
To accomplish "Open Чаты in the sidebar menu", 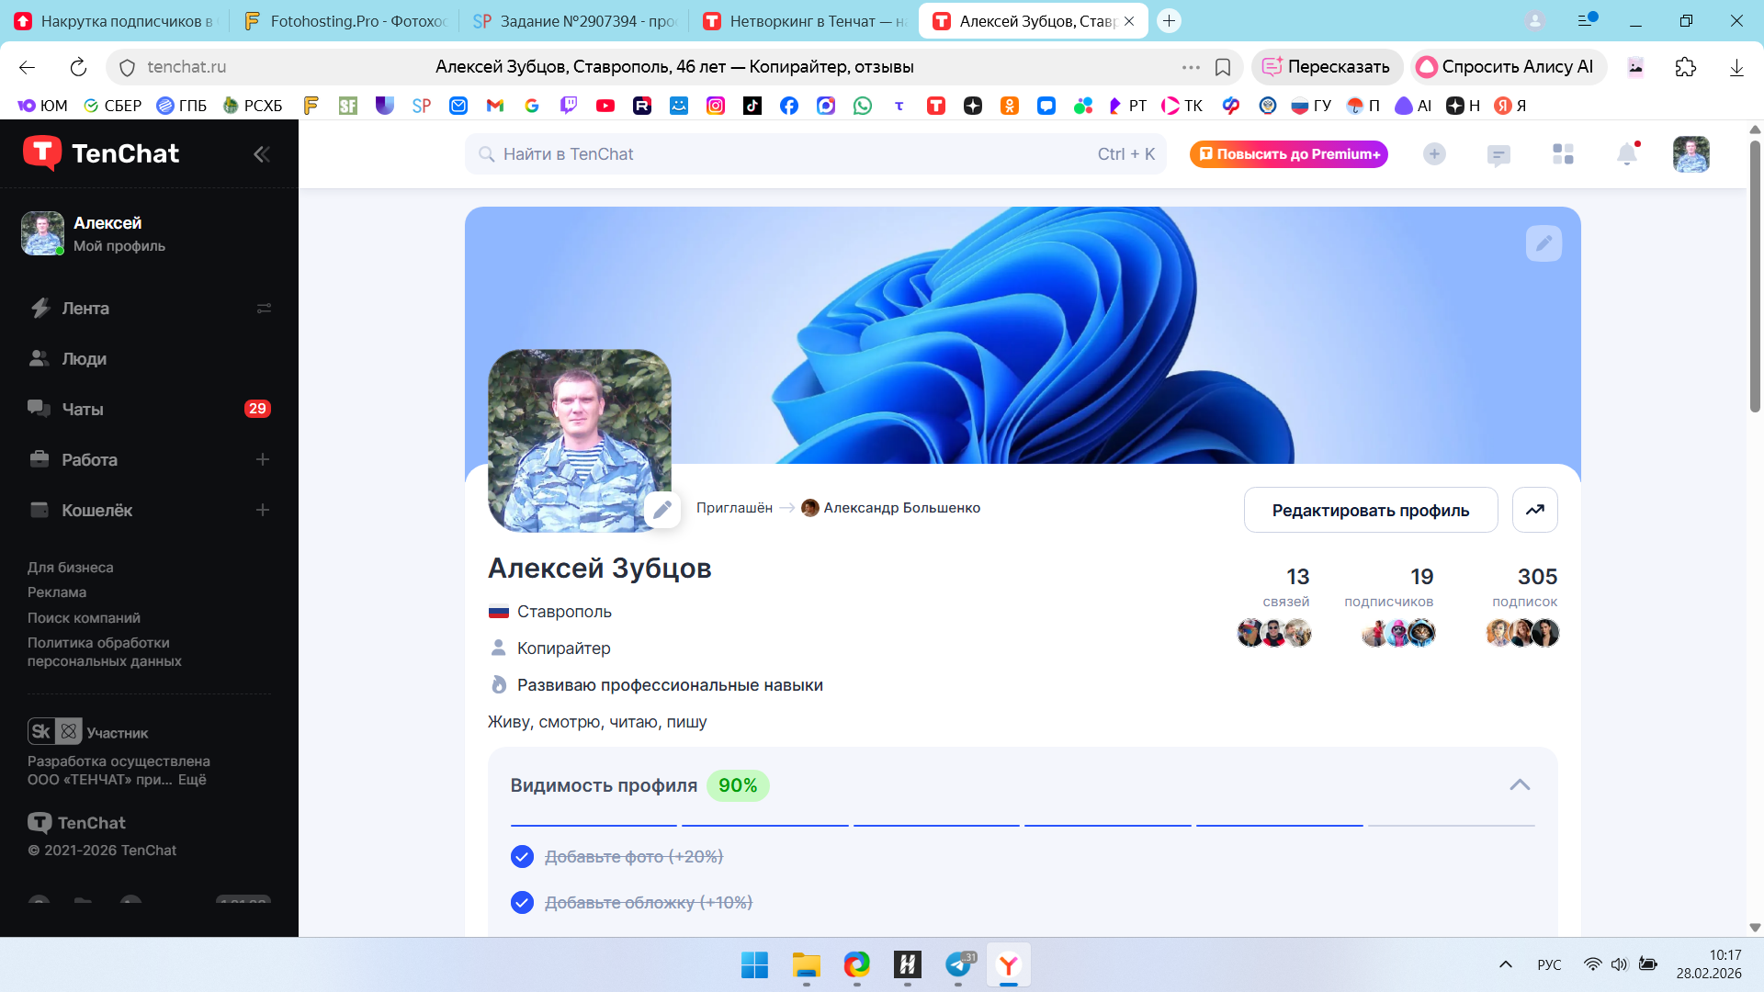I will pos(83,410).
